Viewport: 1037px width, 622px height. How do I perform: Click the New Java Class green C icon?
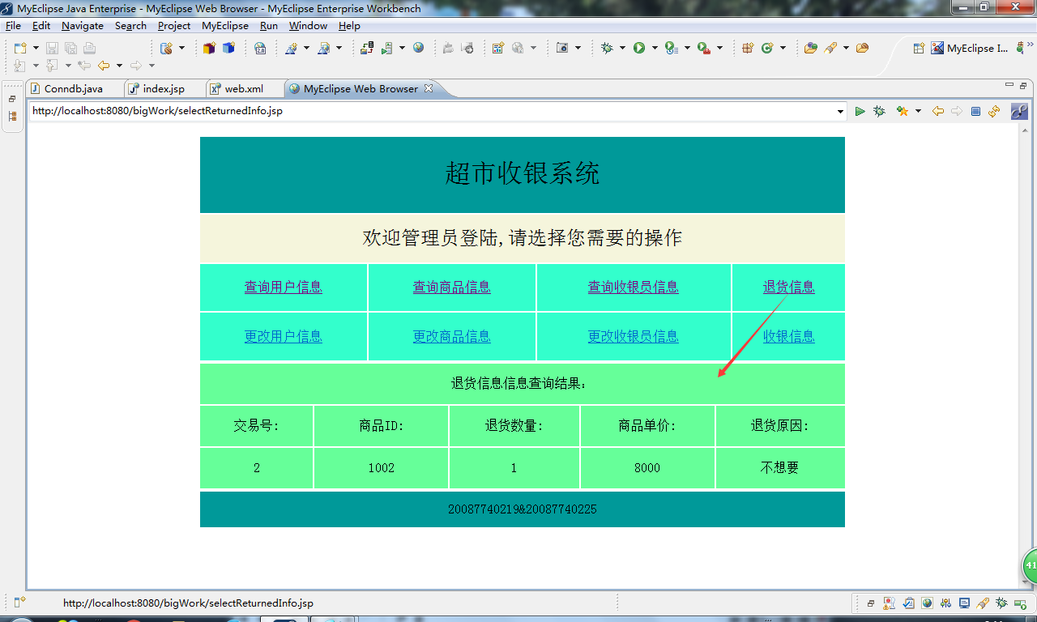(x=766, y=49)
